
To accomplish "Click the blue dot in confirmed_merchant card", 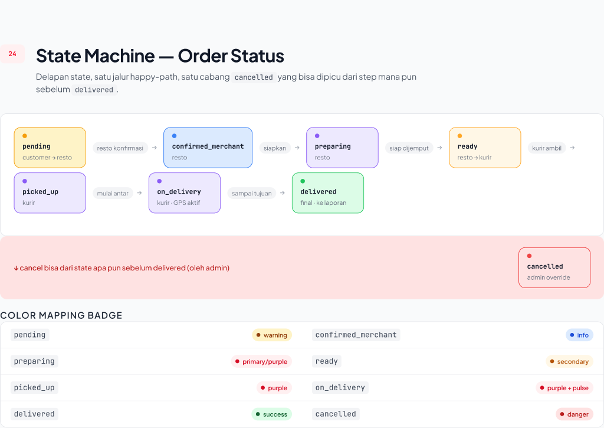I will pyautogui.click(x=174, y=136).
